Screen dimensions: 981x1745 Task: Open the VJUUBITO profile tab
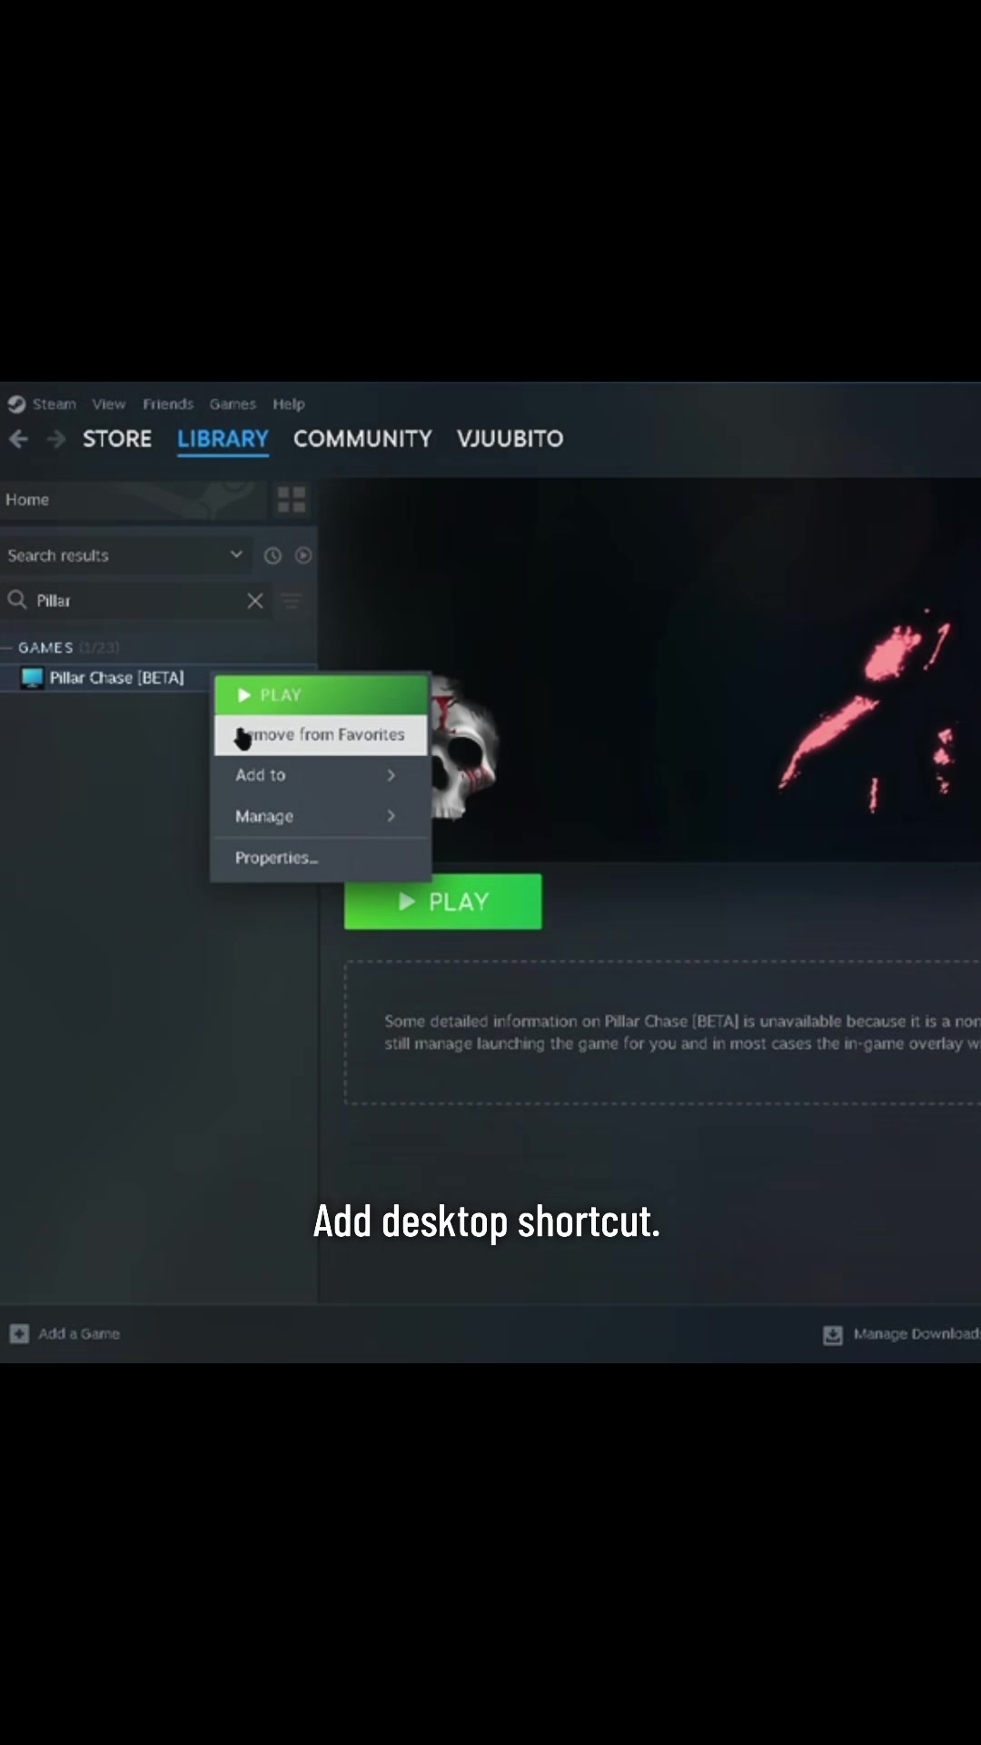pyautogui.click(x=510, y=439)
